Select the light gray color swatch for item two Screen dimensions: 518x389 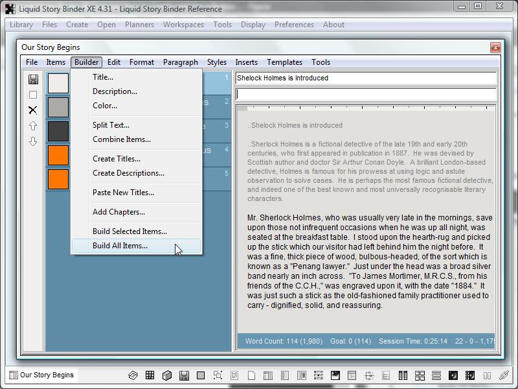coord(58,107)
